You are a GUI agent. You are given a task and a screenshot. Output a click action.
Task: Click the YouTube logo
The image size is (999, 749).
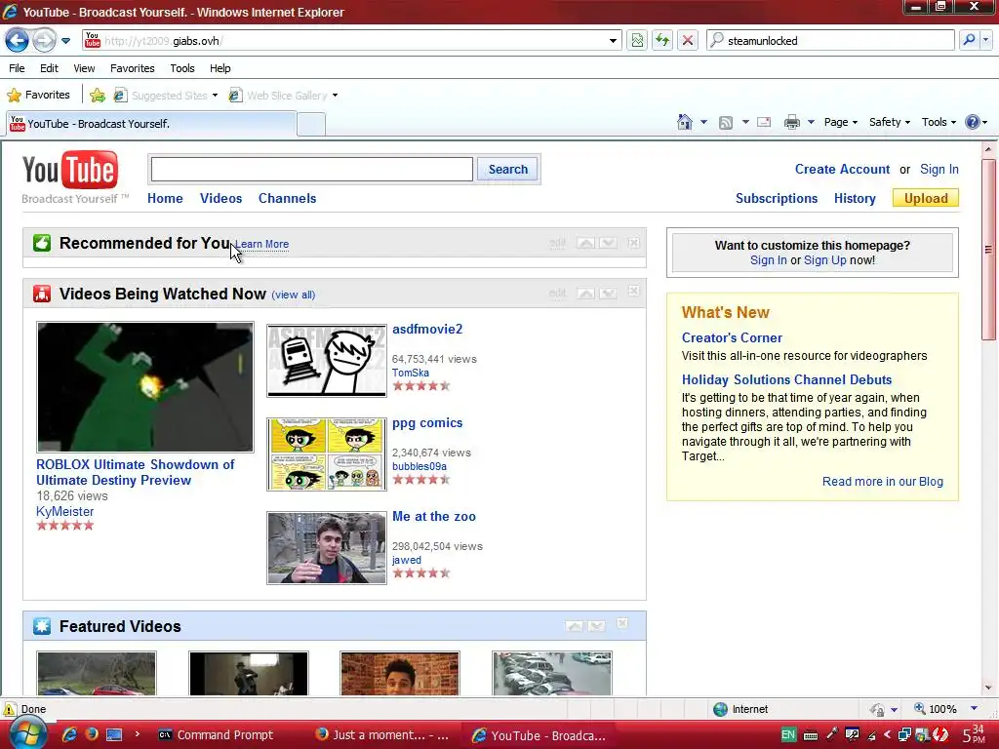click(x=70, y=170)
